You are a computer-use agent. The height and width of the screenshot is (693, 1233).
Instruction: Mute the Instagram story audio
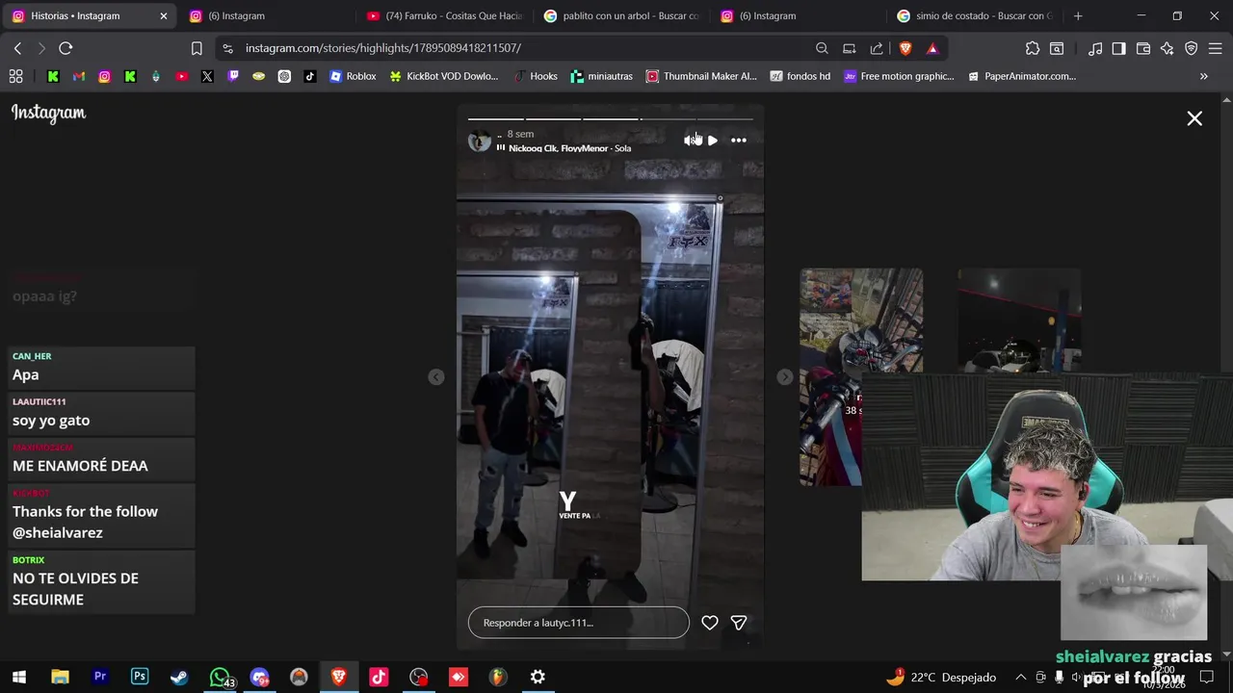690,141
